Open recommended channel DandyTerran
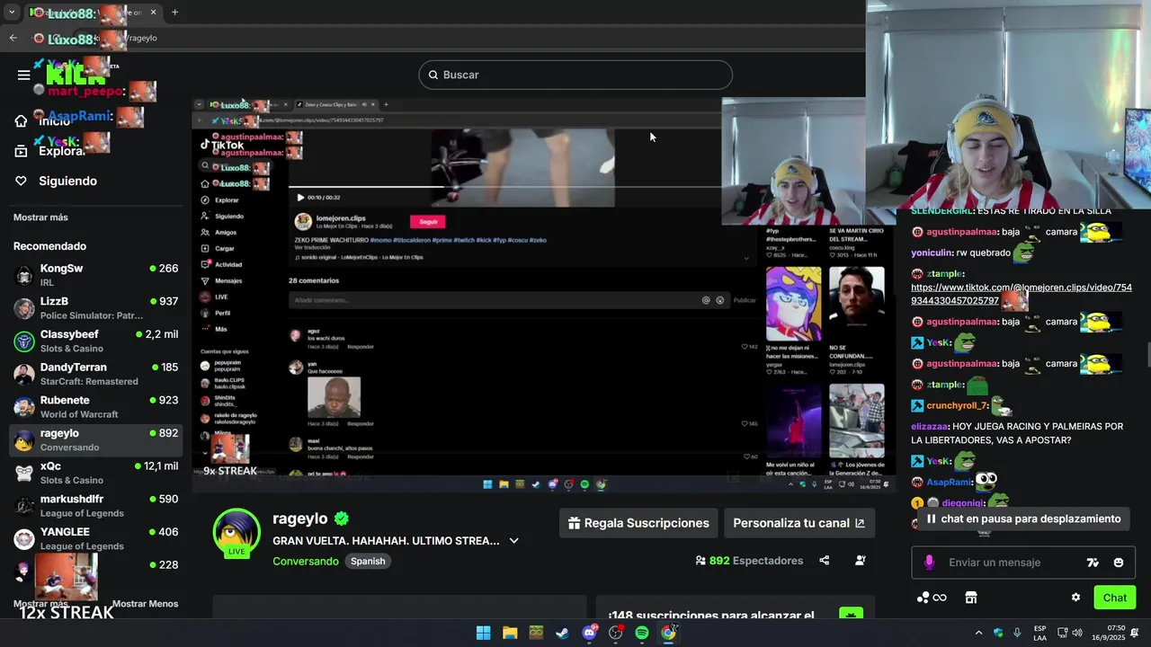This screenshot has width=1151, height=647. tap(95, 374)
